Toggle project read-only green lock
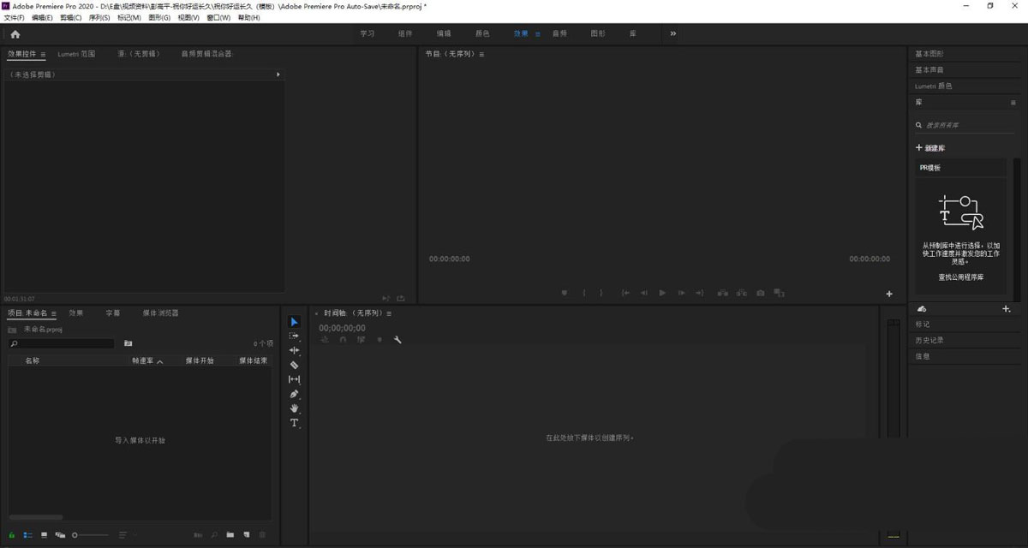 [x=12, y=535]
